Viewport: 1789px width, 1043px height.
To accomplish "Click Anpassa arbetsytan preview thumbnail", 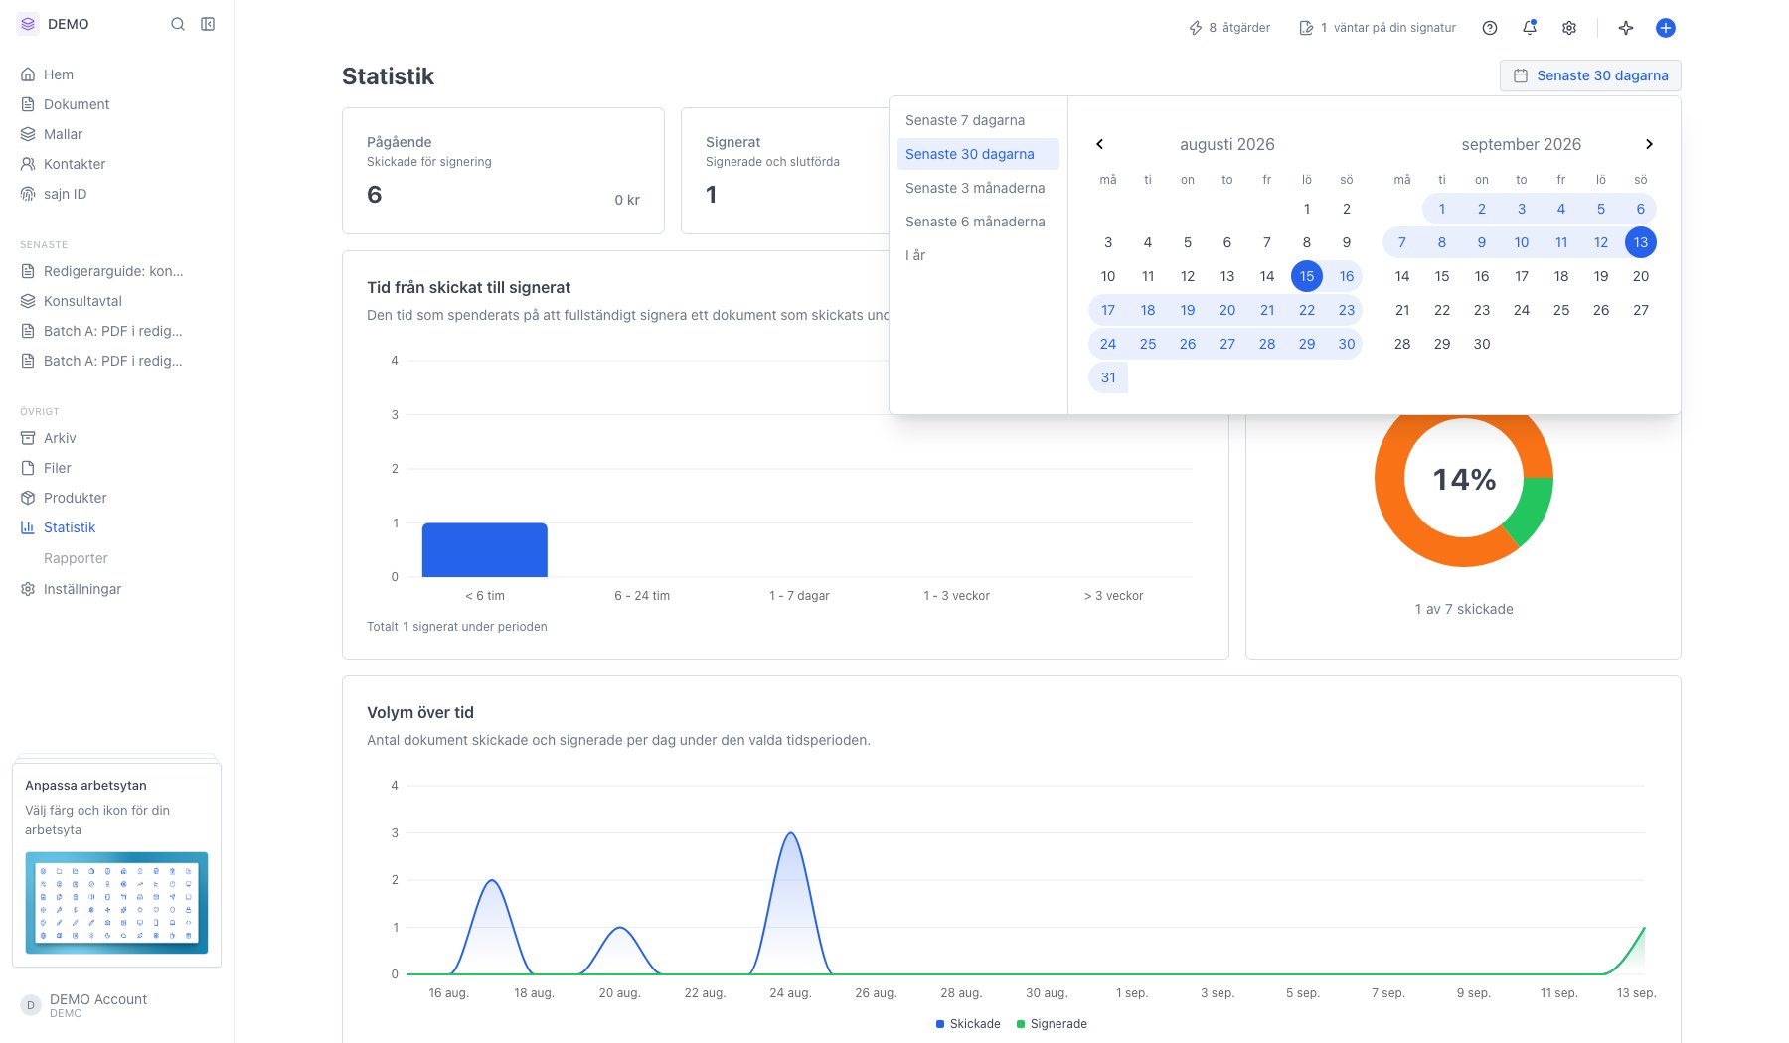I will 116,903.
